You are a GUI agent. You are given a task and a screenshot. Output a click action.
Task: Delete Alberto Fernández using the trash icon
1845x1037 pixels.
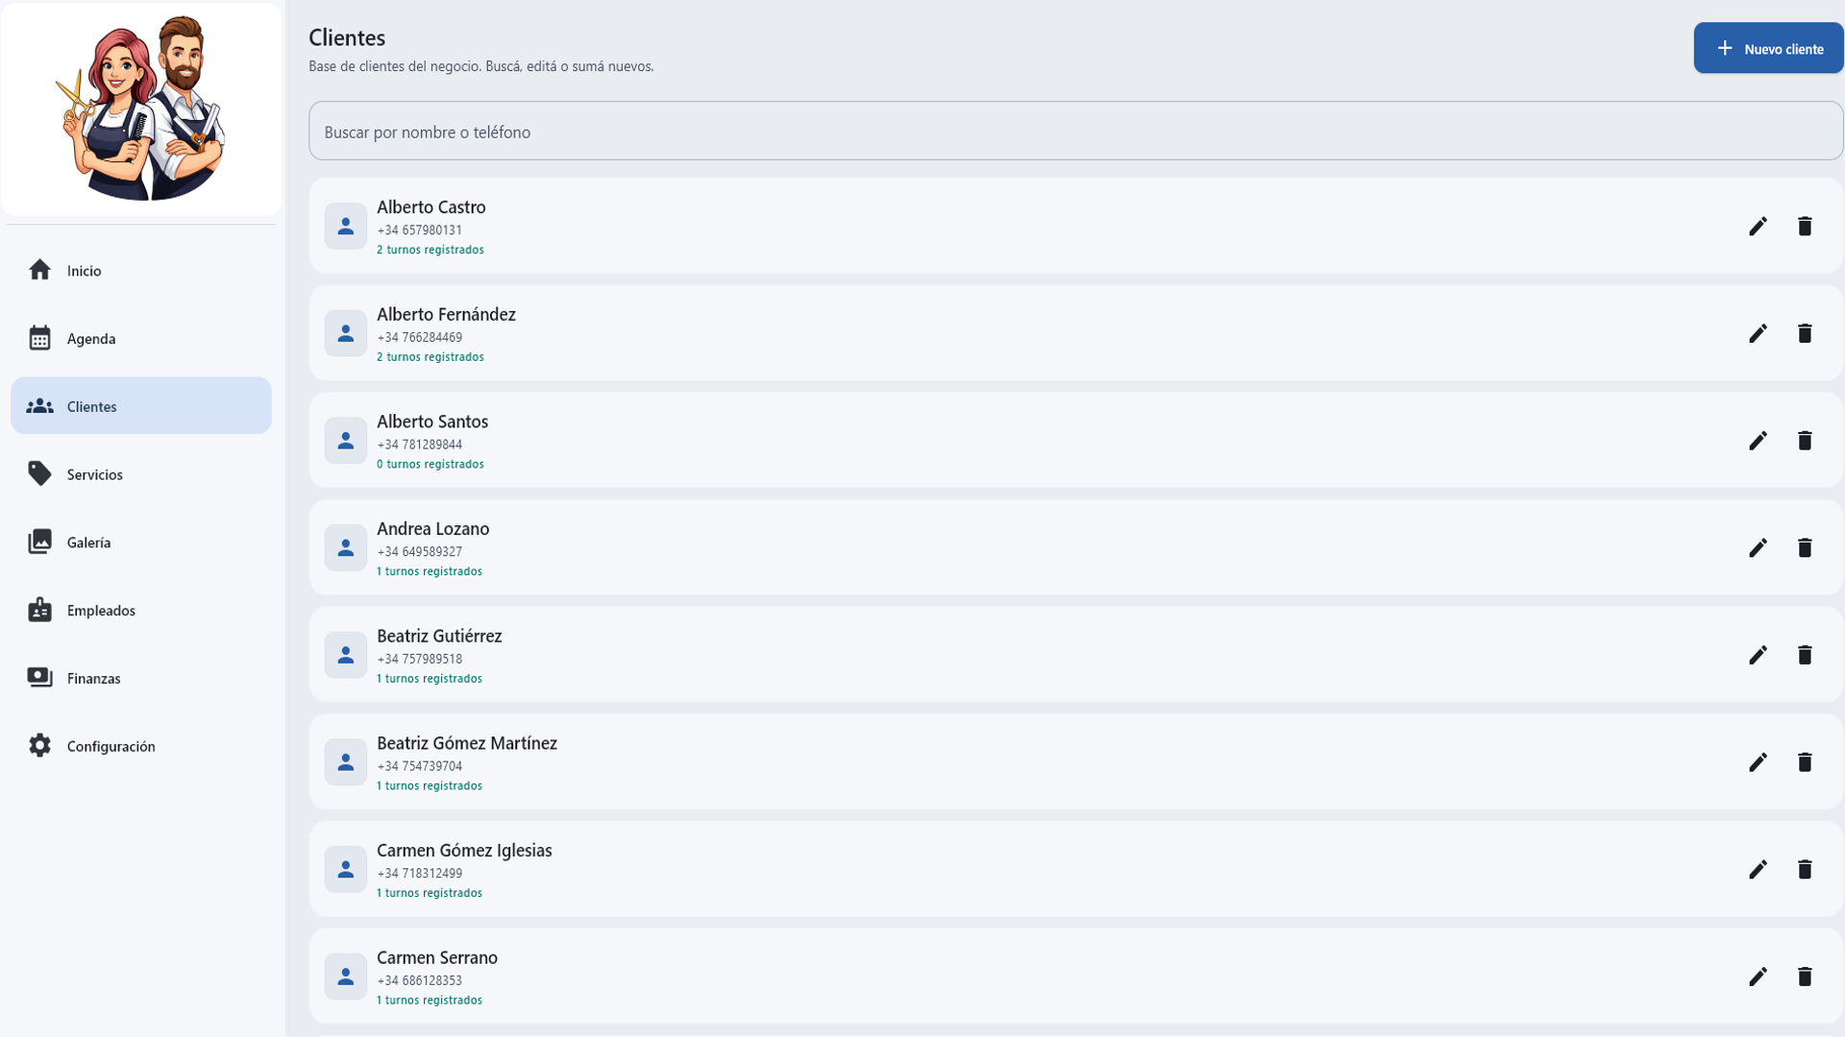tap(1805, 333)
